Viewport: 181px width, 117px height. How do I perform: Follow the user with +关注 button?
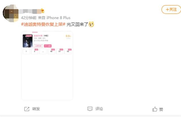click(x=171, y=9)
